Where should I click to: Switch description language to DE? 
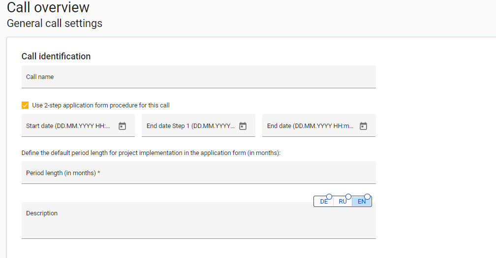pyautogui.click(x=324, y=202)
